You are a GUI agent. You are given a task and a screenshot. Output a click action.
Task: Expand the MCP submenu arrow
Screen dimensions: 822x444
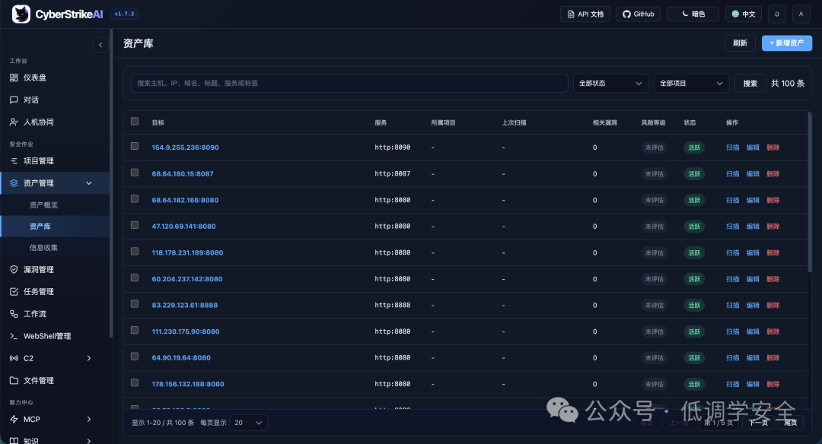(x=89, y=420)
